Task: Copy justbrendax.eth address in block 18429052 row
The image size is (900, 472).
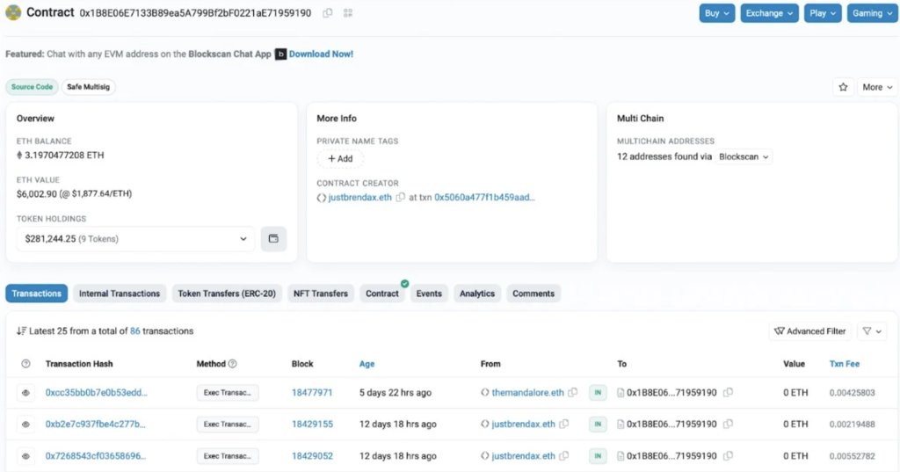Action: [x=564, y=456]
